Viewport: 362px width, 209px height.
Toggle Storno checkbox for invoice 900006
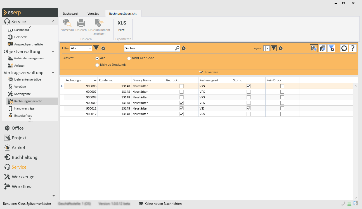click(x=249, y=86)
